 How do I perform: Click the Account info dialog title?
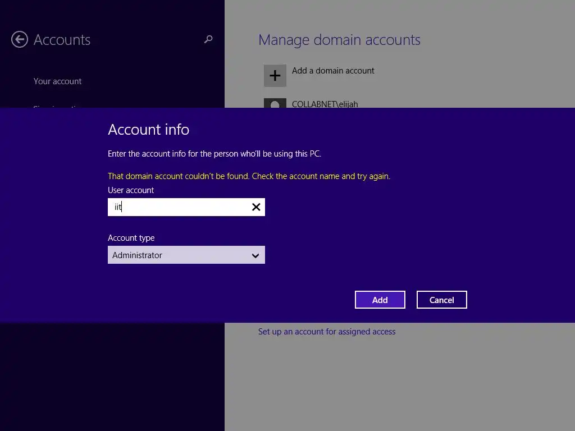point(148,130)
